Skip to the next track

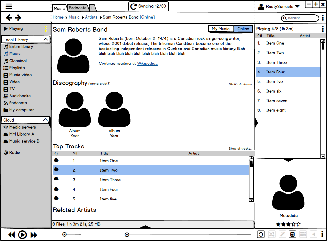click(x=34, y=235)
